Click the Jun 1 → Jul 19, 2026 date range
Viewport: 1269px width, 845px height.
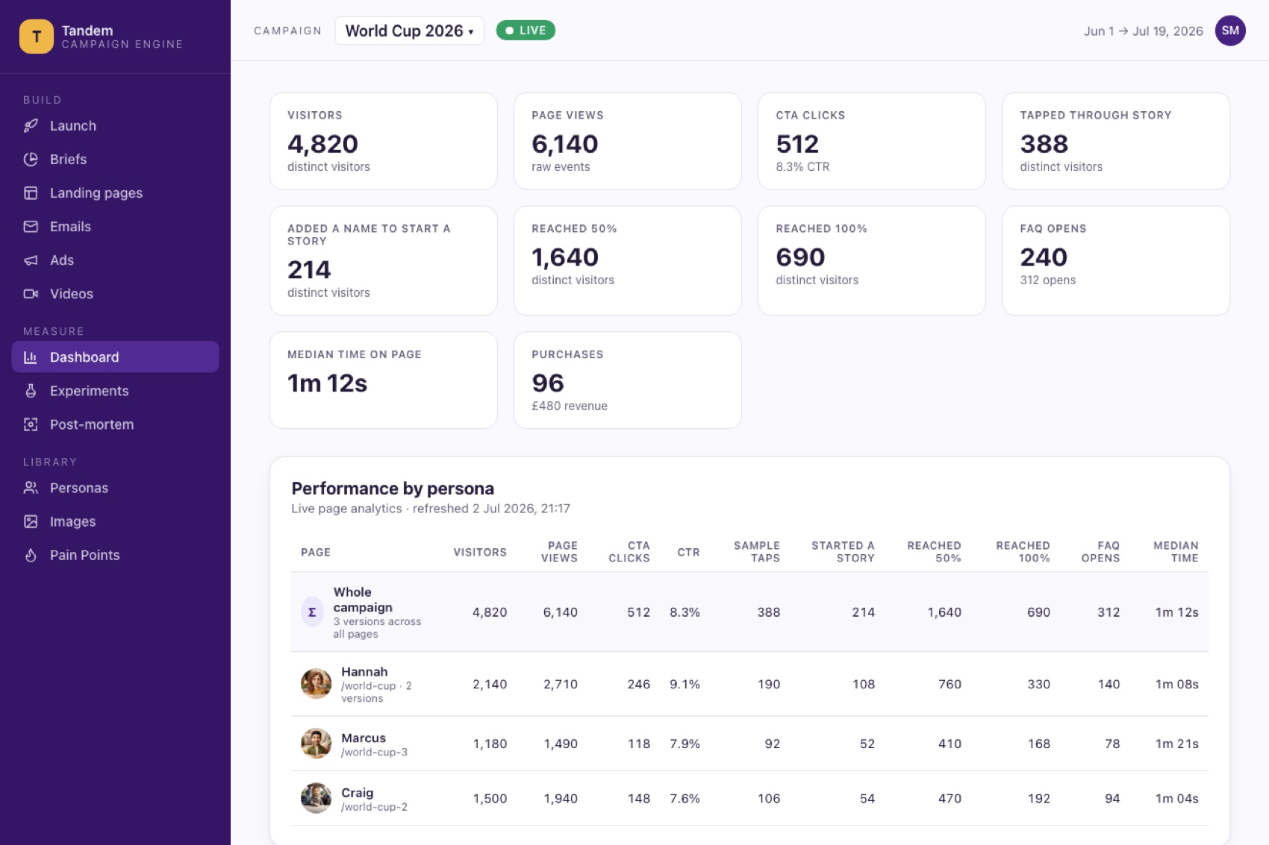click(x=1143, y=31)
